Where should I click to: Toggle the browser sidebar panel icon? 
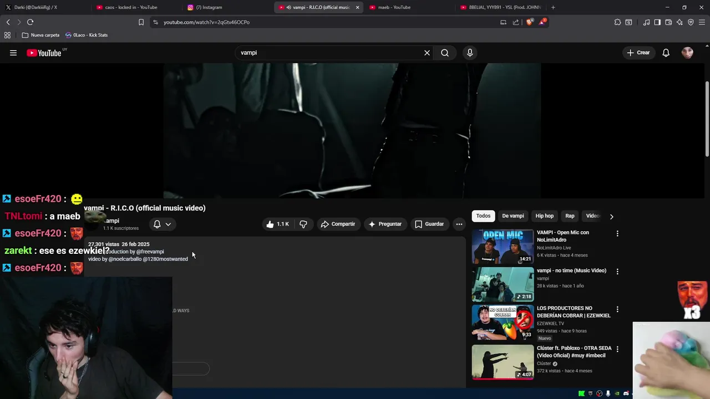(x=657, y=22)
